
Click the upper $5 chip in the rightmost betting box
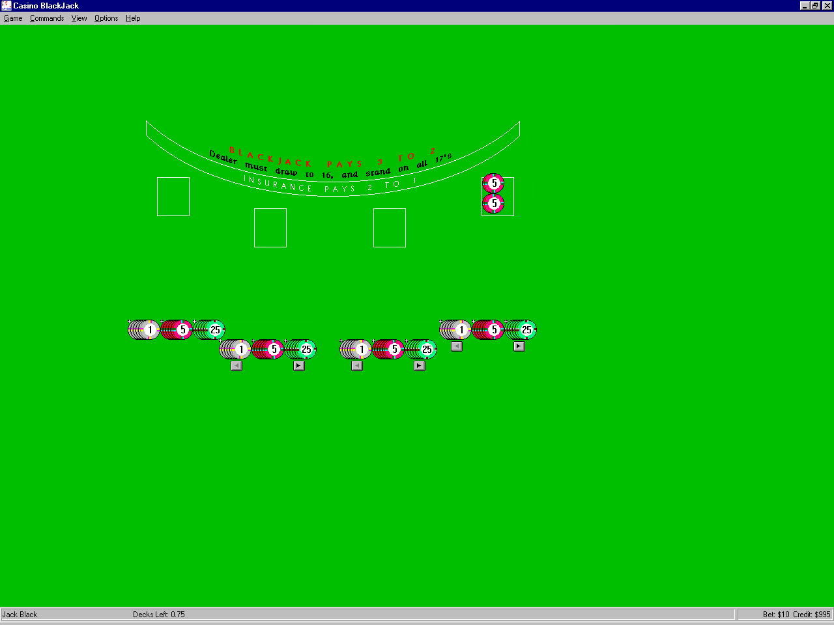point(493,183)
